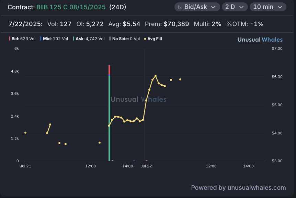Click the red Bid segment atop bar
Viewport: 296px width, 198px height.
(x=109, y=70)
